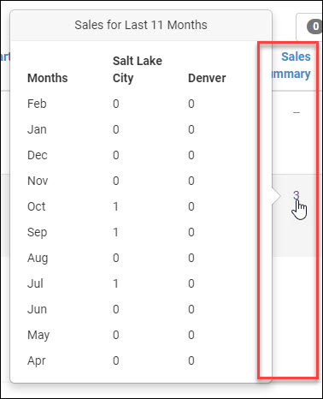Click Salt Lake City value for Sep
Screen dimensions: 323x399
[x=115, y=232]
